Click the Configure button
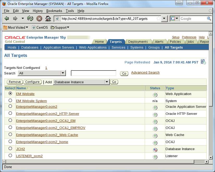 [x=32, y=82]
